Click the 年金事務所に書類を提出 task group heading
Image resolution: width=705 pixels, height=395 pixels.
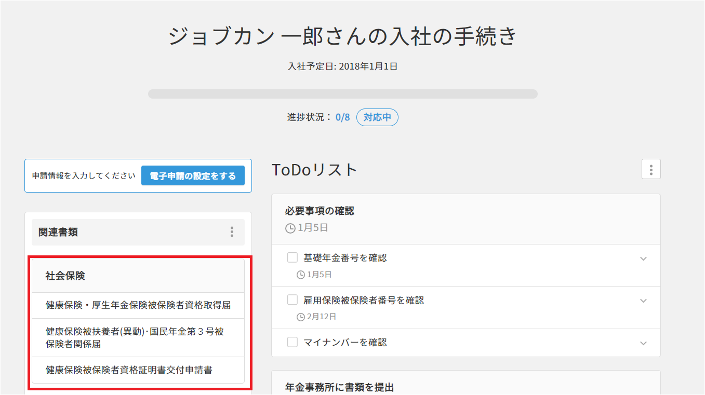point(339,387)
